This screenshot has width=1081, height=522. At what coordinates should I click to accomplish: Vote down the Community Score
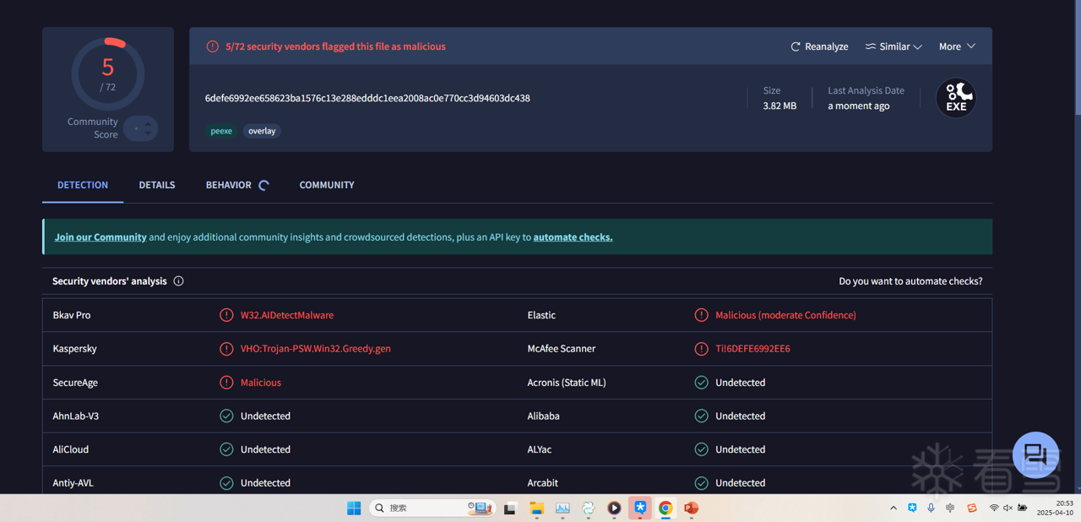click(149, 133)
